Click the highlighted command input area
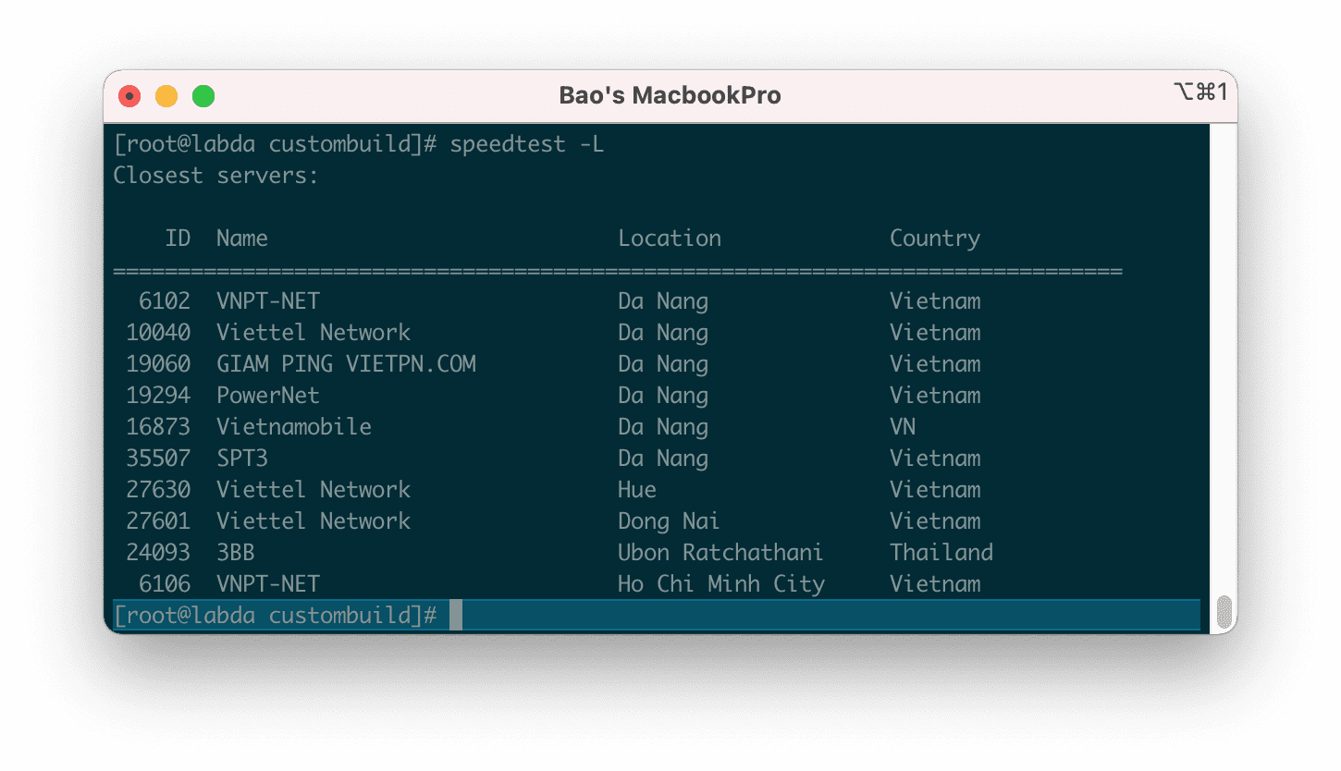This screenshot has height=771, width=1341. pyautogui.click(x=823, y=614)
